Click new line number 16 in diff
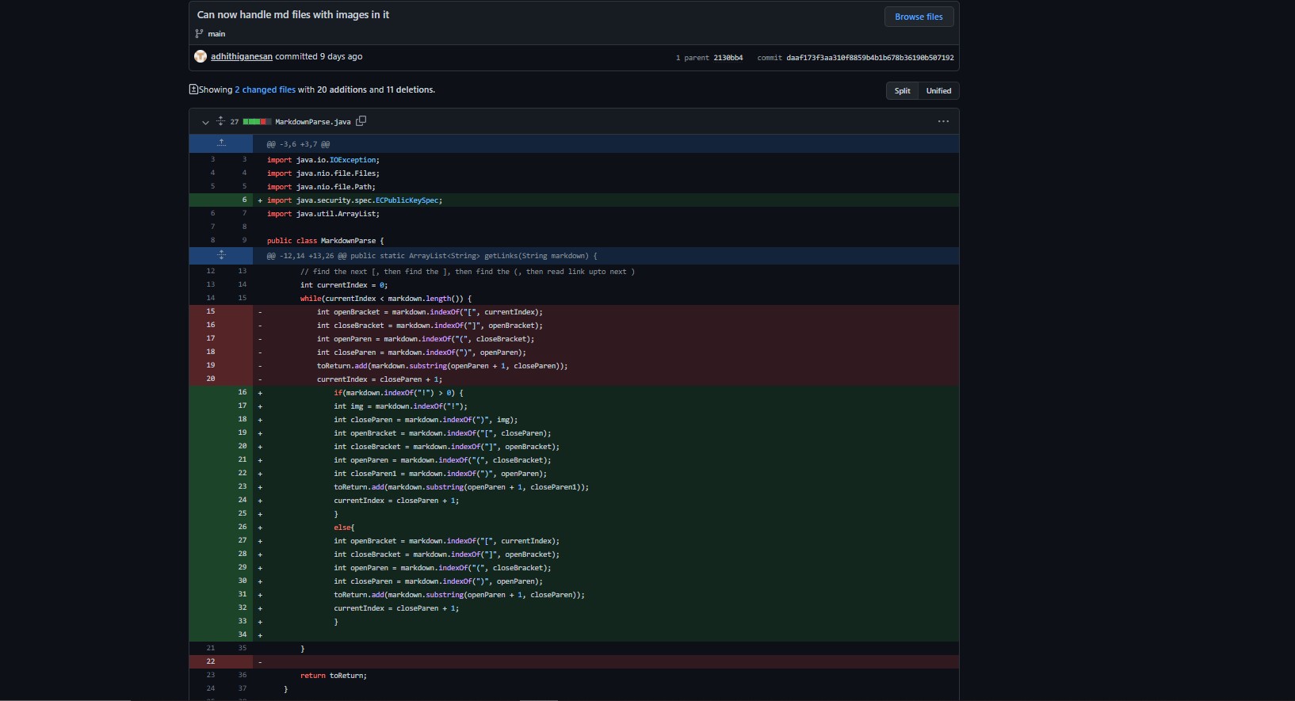 point(242,392)
